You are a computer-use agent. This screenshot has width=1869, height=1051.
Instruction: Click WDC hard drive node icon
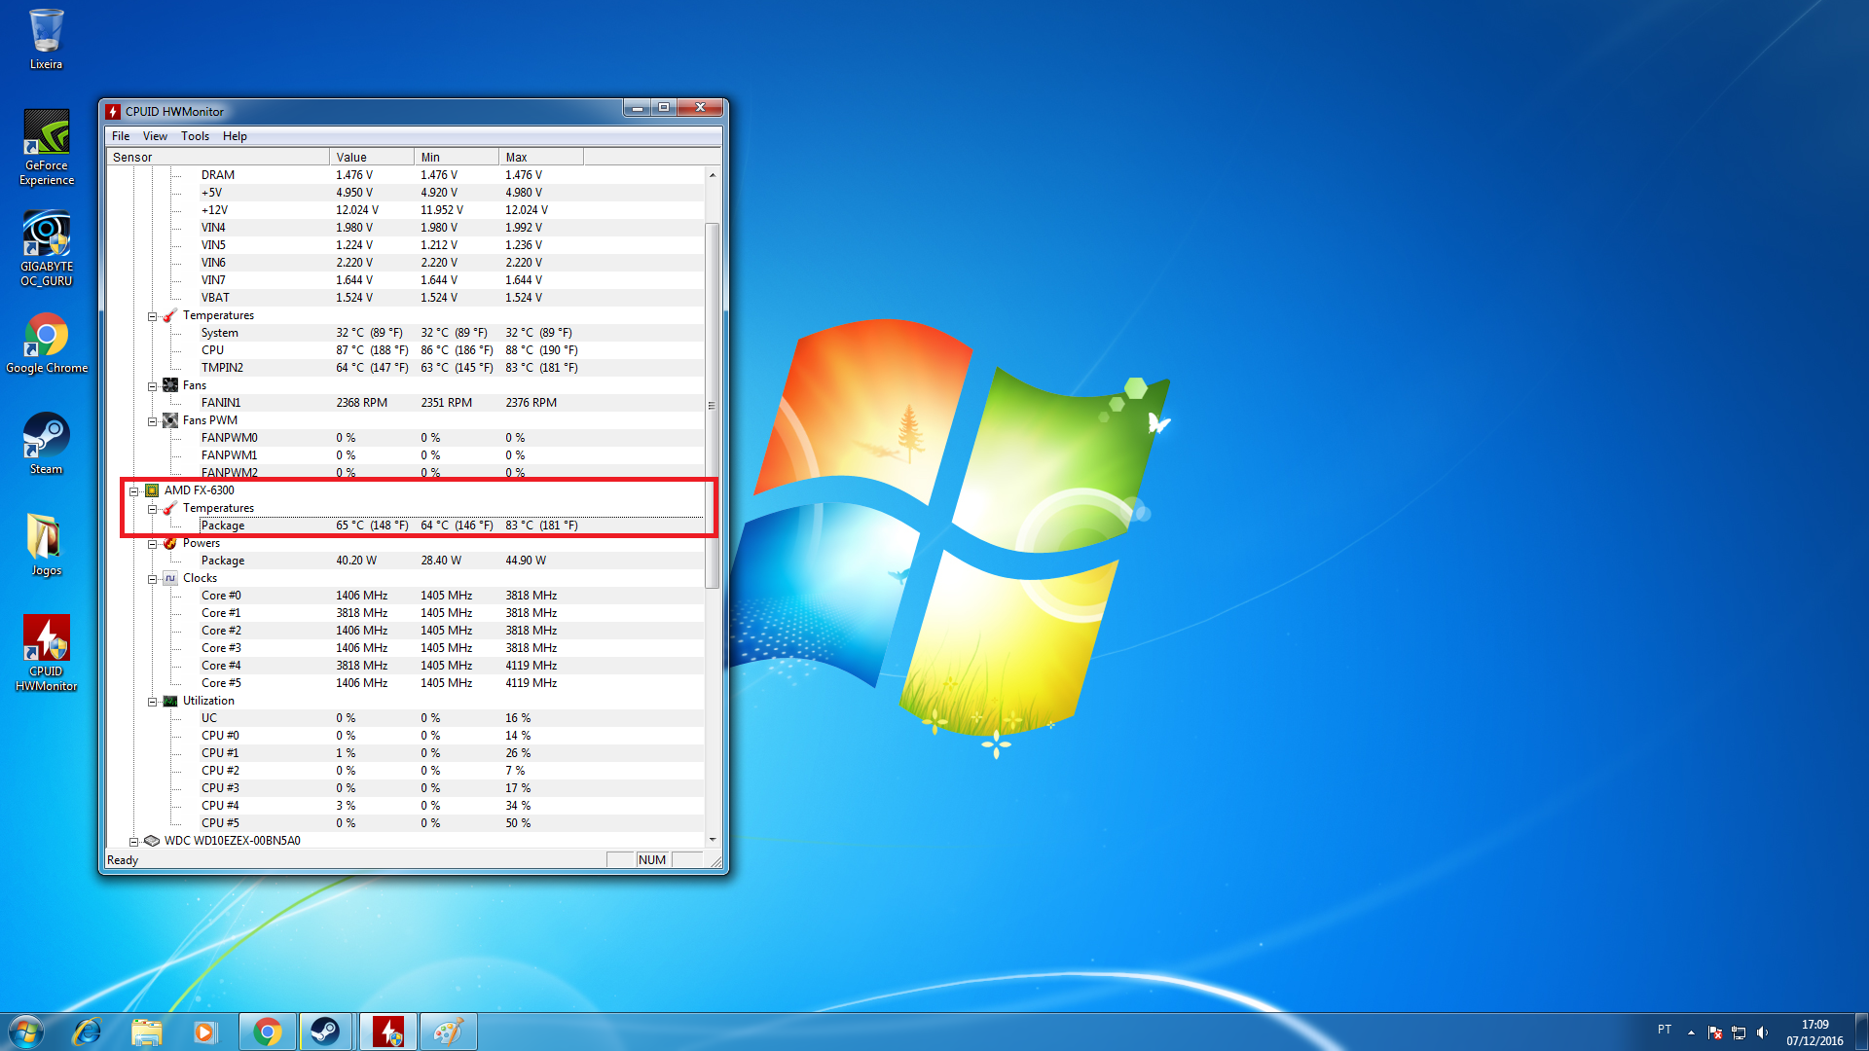152,841
